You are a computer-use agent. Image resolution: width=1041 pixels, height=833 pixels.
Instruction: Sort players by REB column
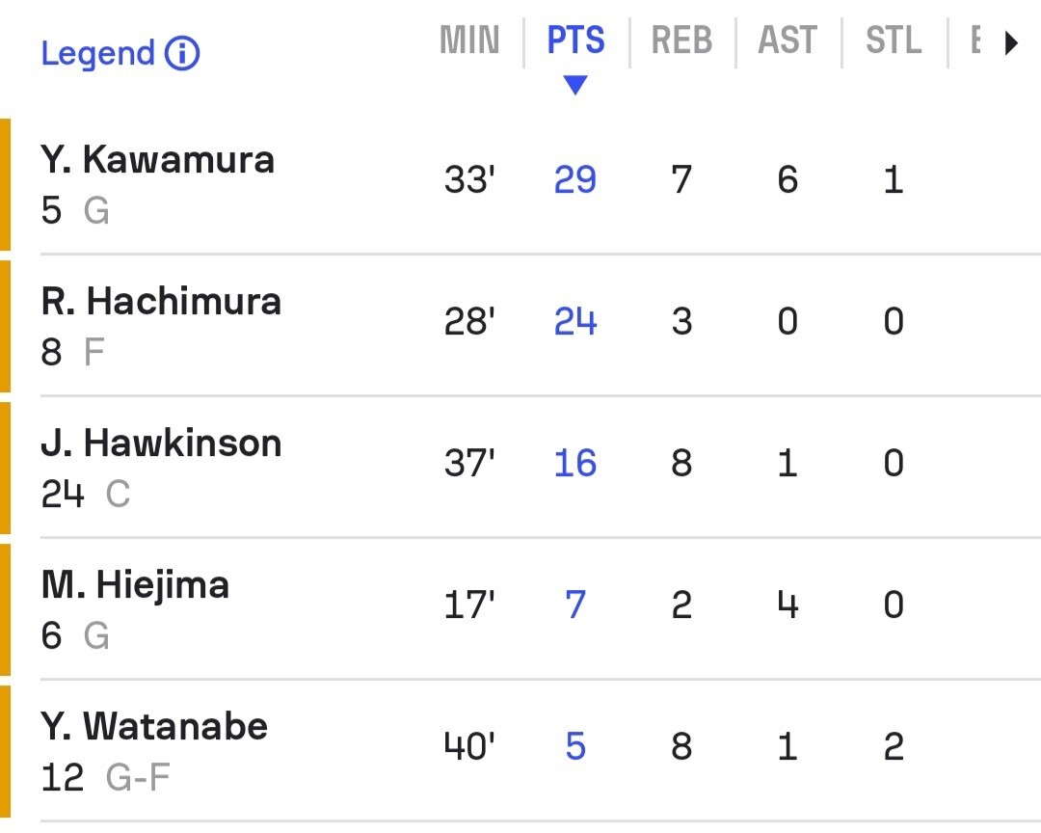click(x=681, y=41)
